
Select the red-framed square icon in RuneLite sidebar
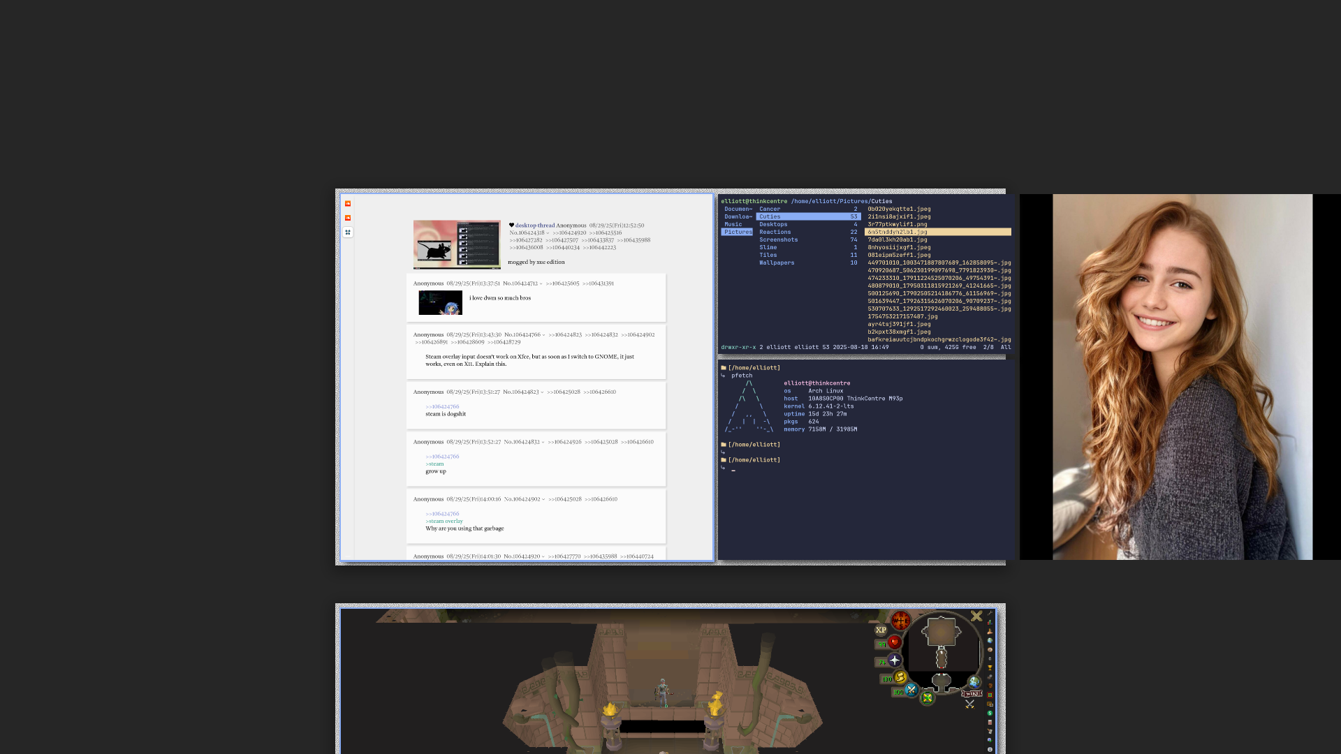(990, 695)
